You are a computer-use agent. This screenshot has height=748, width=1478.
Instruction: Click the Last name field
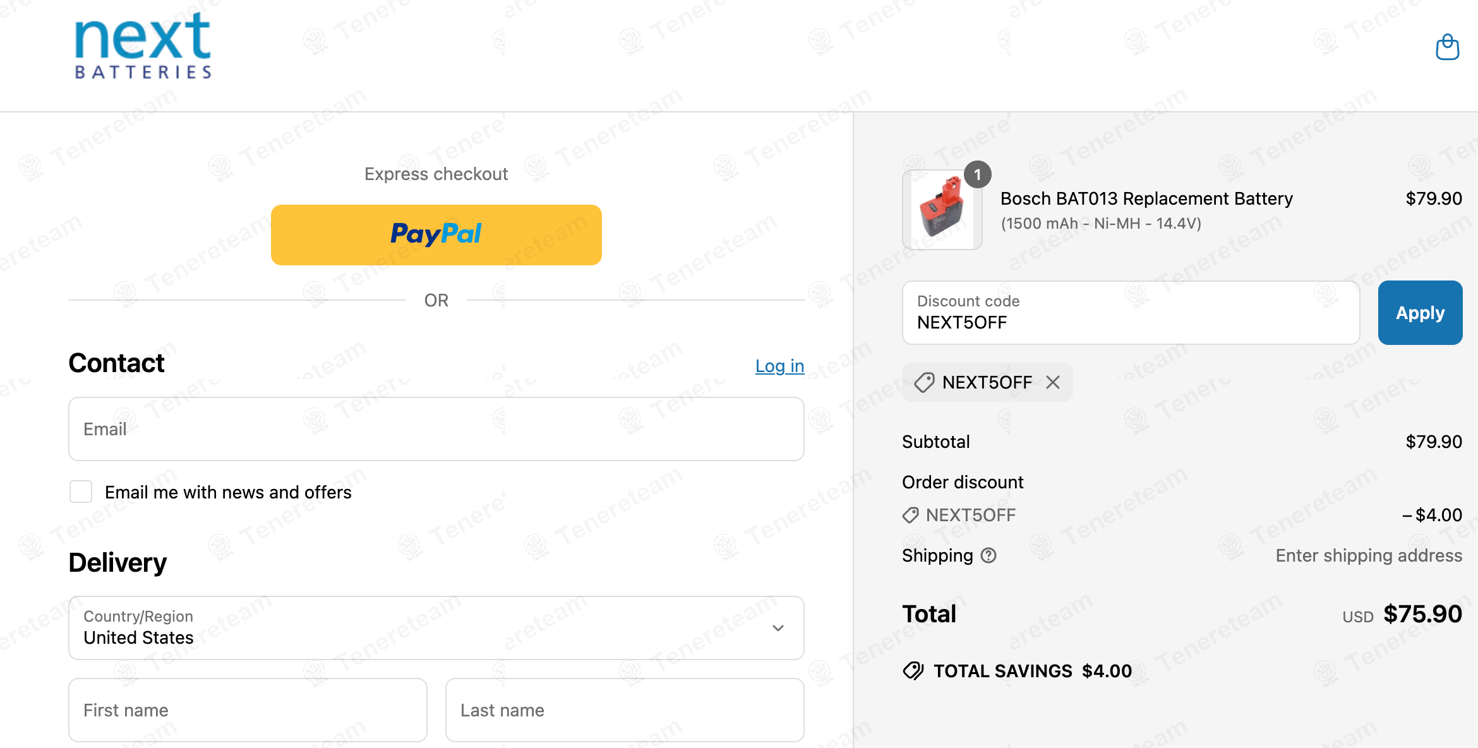tap(624, 710)
